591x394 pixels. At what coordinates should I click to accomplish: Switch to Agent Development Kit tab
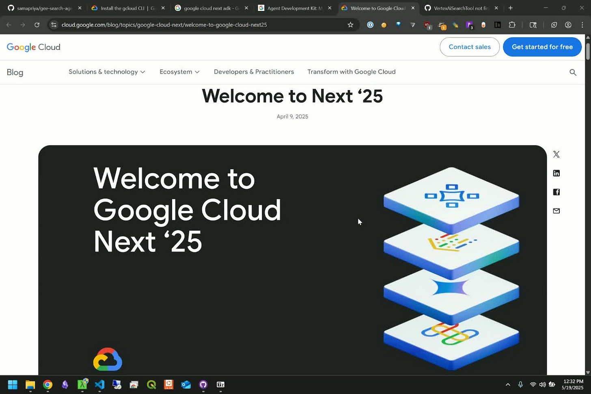point(295,8)
